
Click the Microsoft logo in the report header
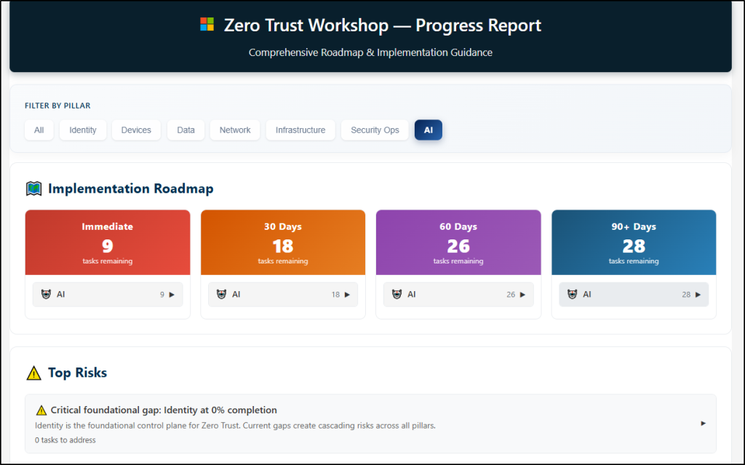pyautogui.click(x=207, y=24)
